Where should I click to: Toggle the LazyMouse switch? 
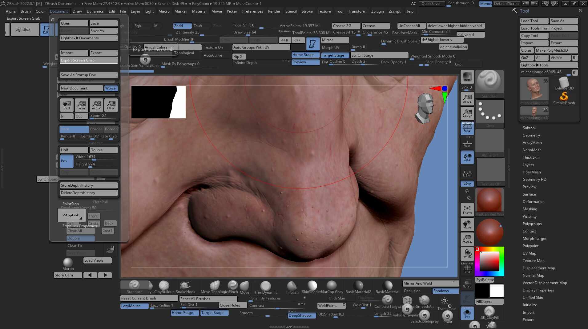click(x=134, y=306)
